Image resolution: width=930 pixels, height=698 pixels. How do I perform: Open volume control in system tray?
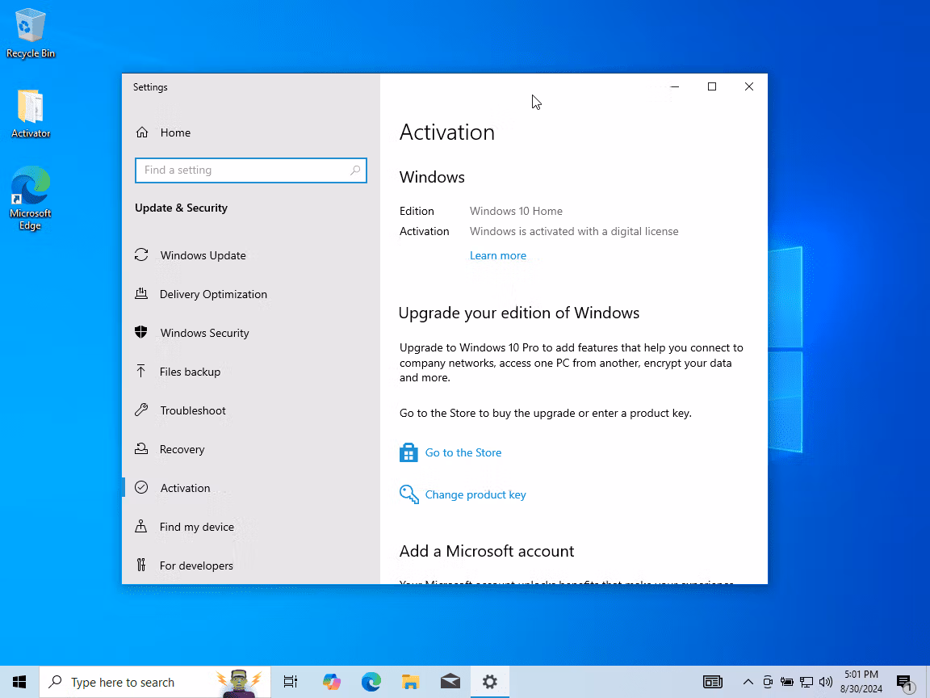(826, 682)
